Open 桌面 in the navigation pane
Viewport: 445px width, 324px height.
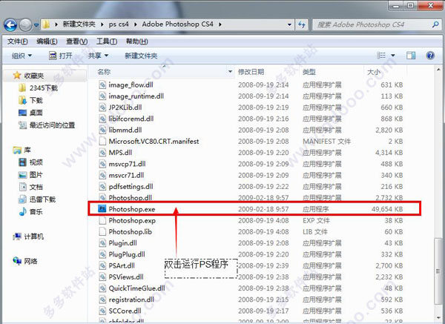[36, 113]
